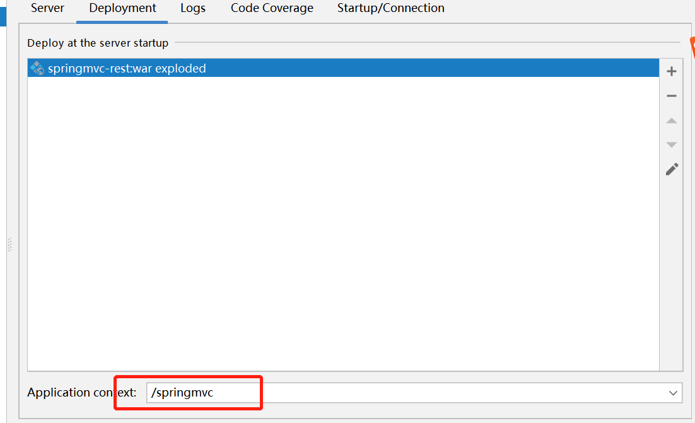This screenshot has width=695, height=423.
Task: Click the plus icon to add artifact
Action: click(672, 71)
